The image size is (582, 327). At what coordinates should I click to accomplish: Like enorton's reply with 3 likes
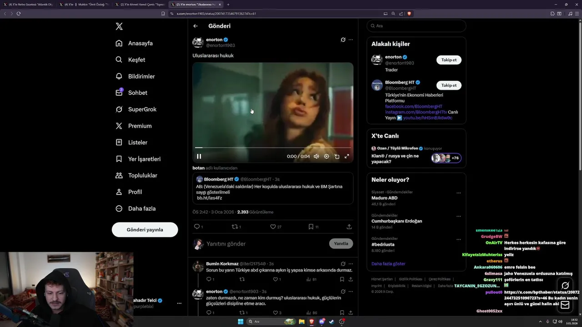[277, 312]
